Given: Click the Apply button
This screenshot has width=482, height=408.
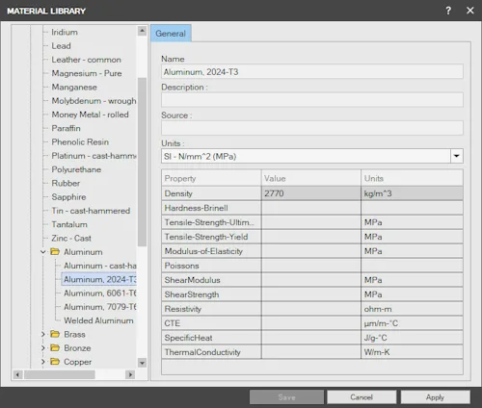Looking at the screenshot, I should [x=435, y=397].
